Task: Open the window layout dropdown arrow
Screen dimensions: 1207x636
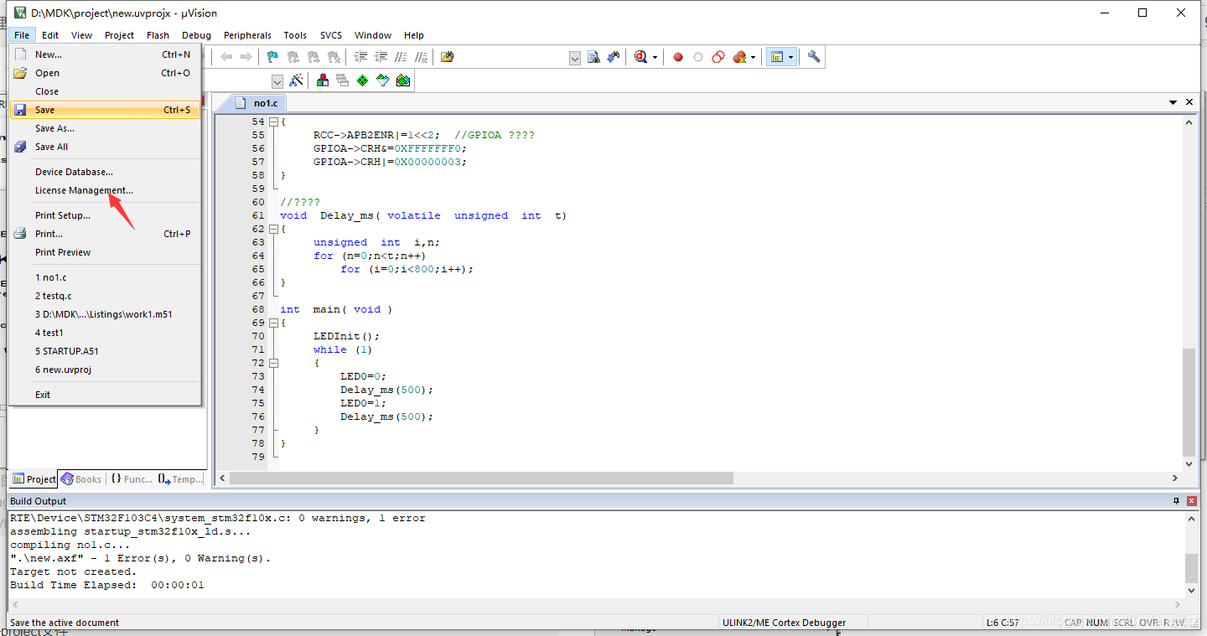Action: tap(791, 57)
